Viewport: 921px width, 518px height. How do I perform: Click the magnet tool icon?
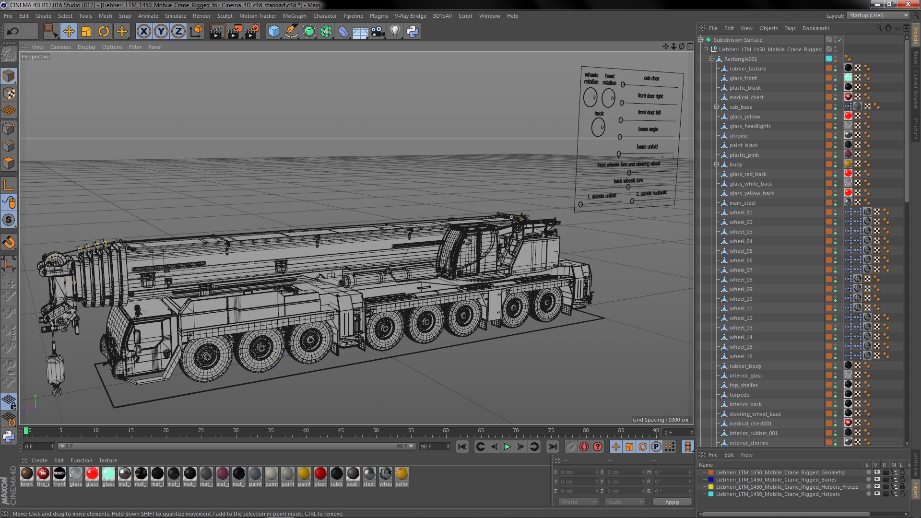(9, 242)
